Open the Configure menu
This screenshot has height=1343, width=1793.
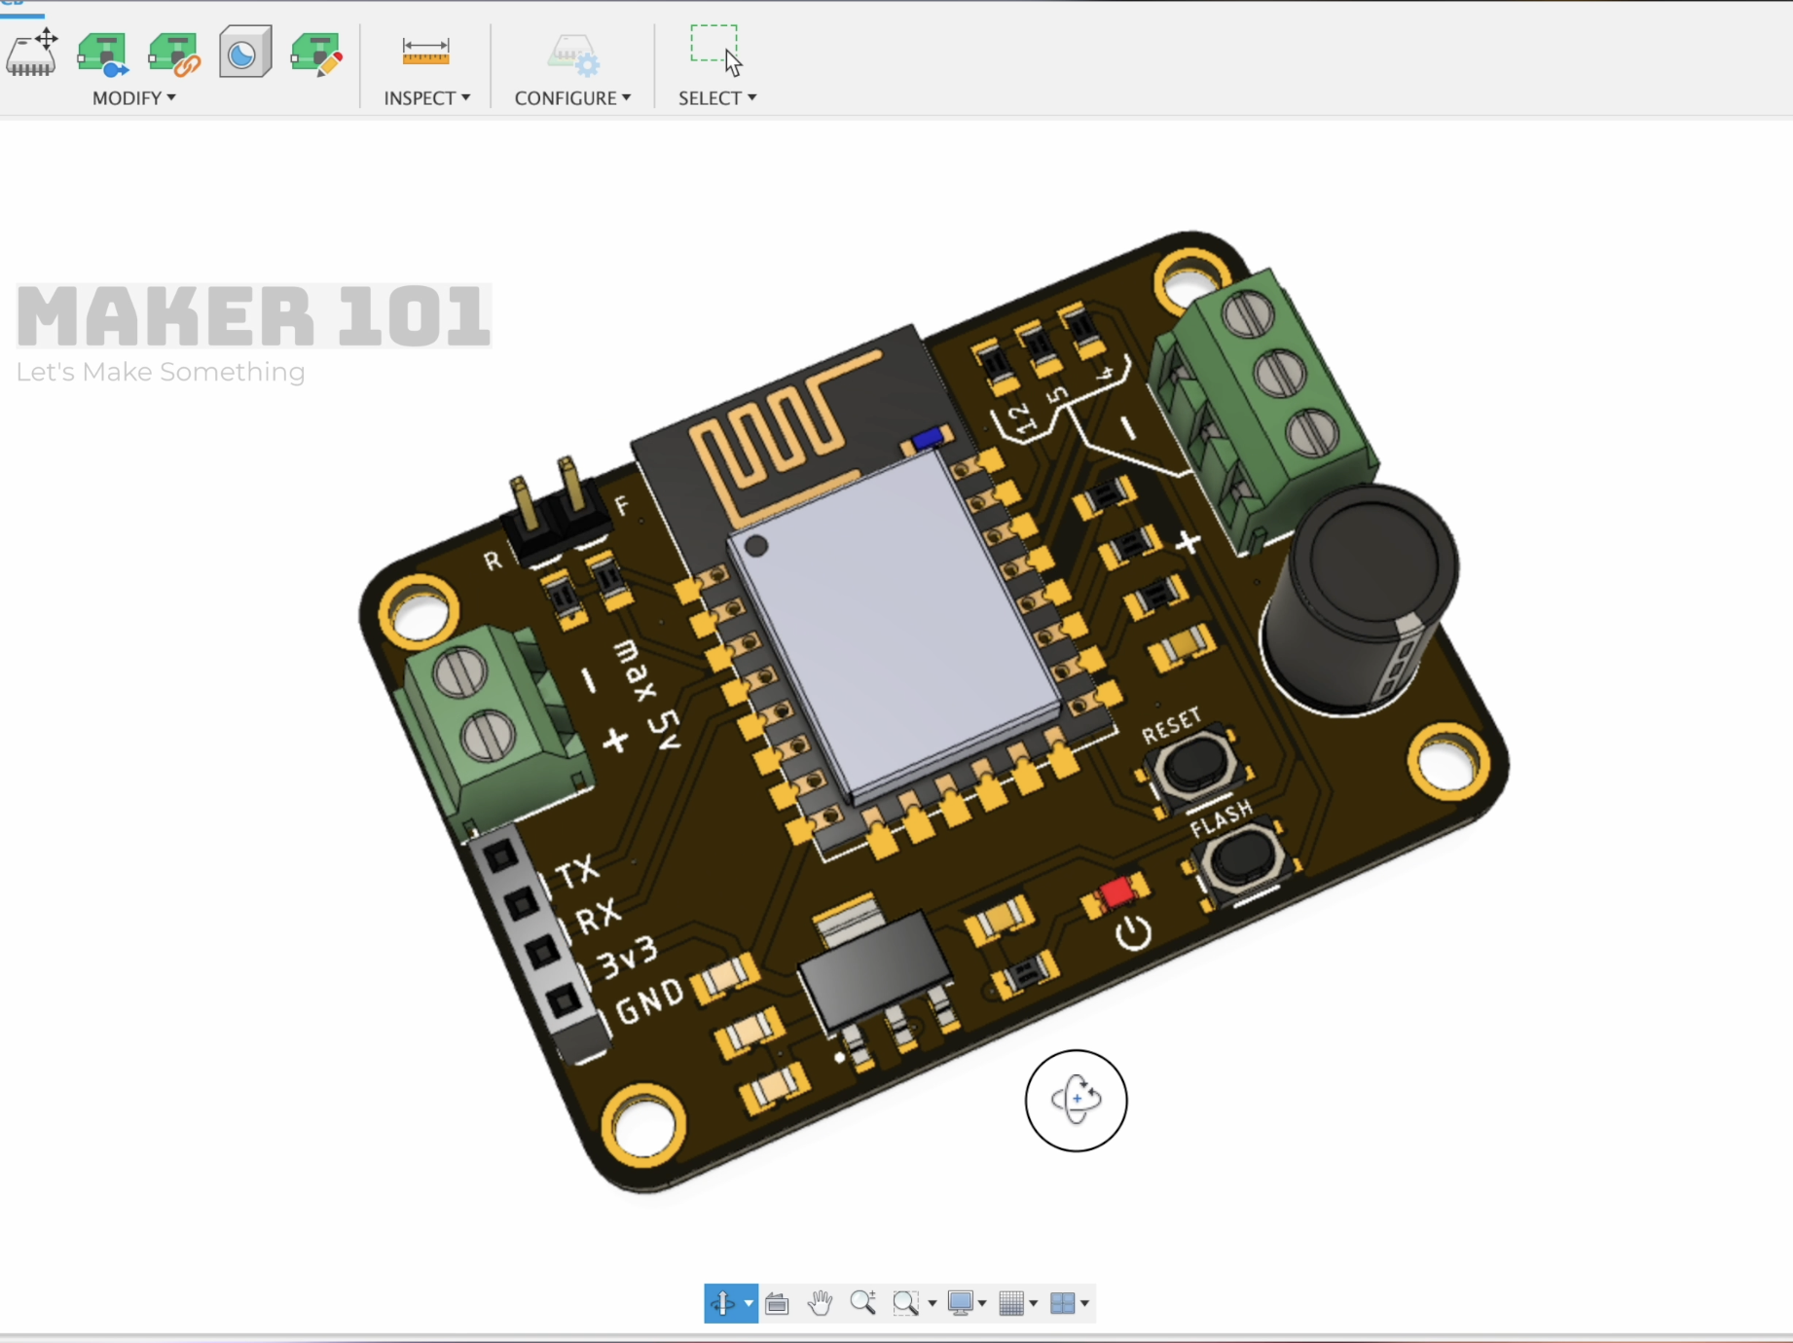coord(572,97)
